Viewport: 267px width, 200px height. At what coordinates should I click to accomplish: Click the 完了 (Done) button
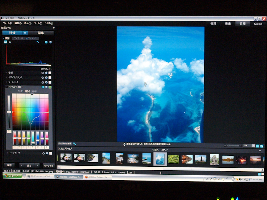click(x=29, y=165)
